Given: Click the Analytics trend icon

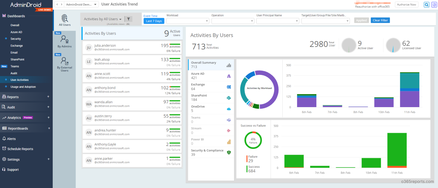Looking at the screenshot, I should click(x=4, y=118).
